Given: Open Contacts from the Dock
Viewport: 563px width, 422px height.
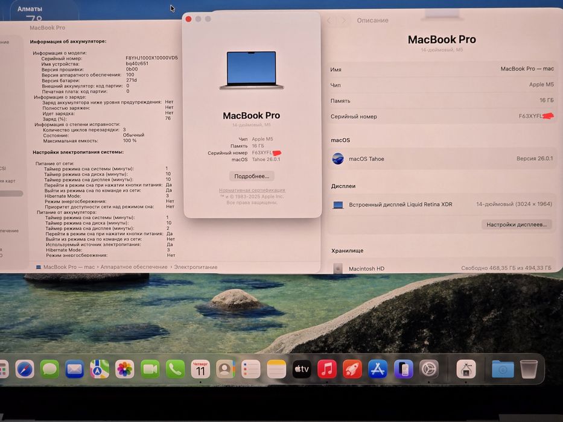Looking at the screenshot, I should click(226, 369).
